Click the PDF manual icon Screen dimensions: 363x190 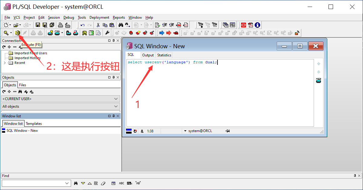coord(250,25)
